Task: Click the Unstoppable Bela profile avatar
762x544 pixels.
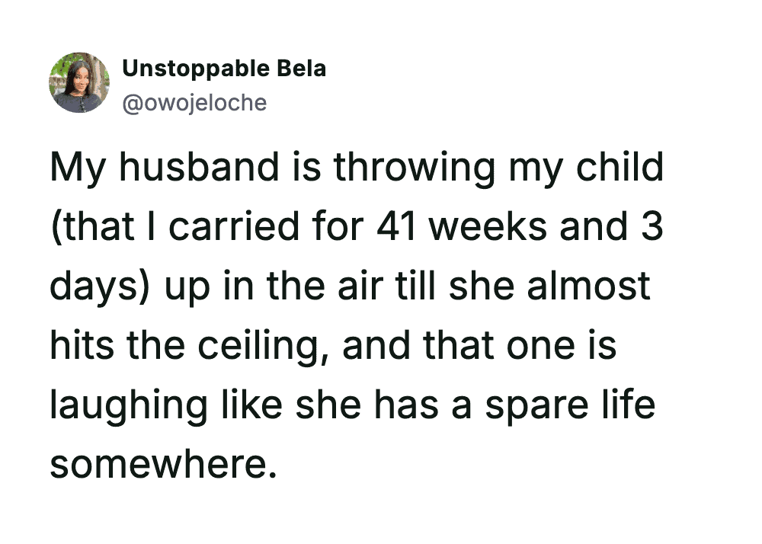Action: click(79, 83)
